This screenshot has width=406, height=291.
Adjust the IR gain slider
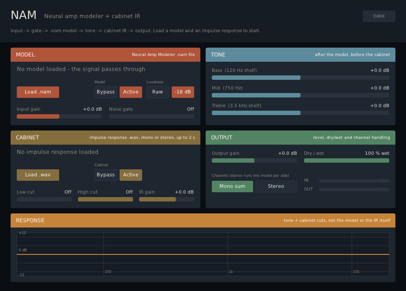(x=166, y=199)
